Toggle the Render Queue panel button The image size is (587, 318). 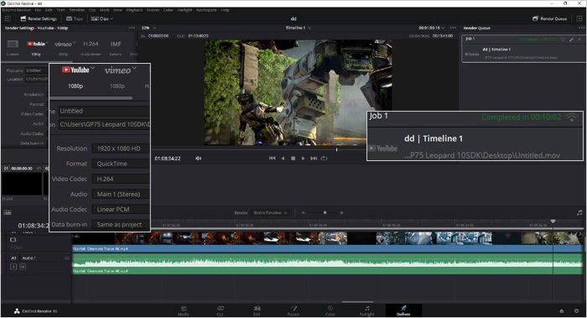pyautogui.click(x=550, y=18)
